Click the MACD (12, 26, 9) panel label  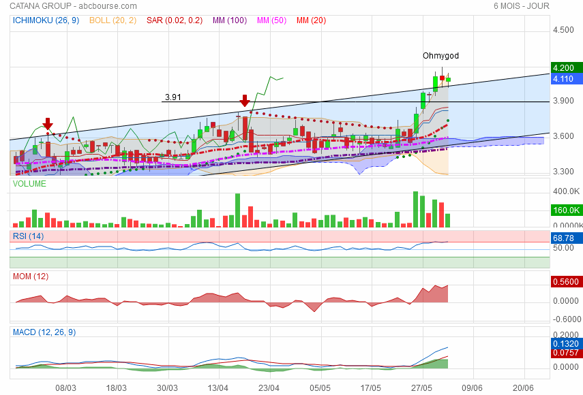[44, 332]
